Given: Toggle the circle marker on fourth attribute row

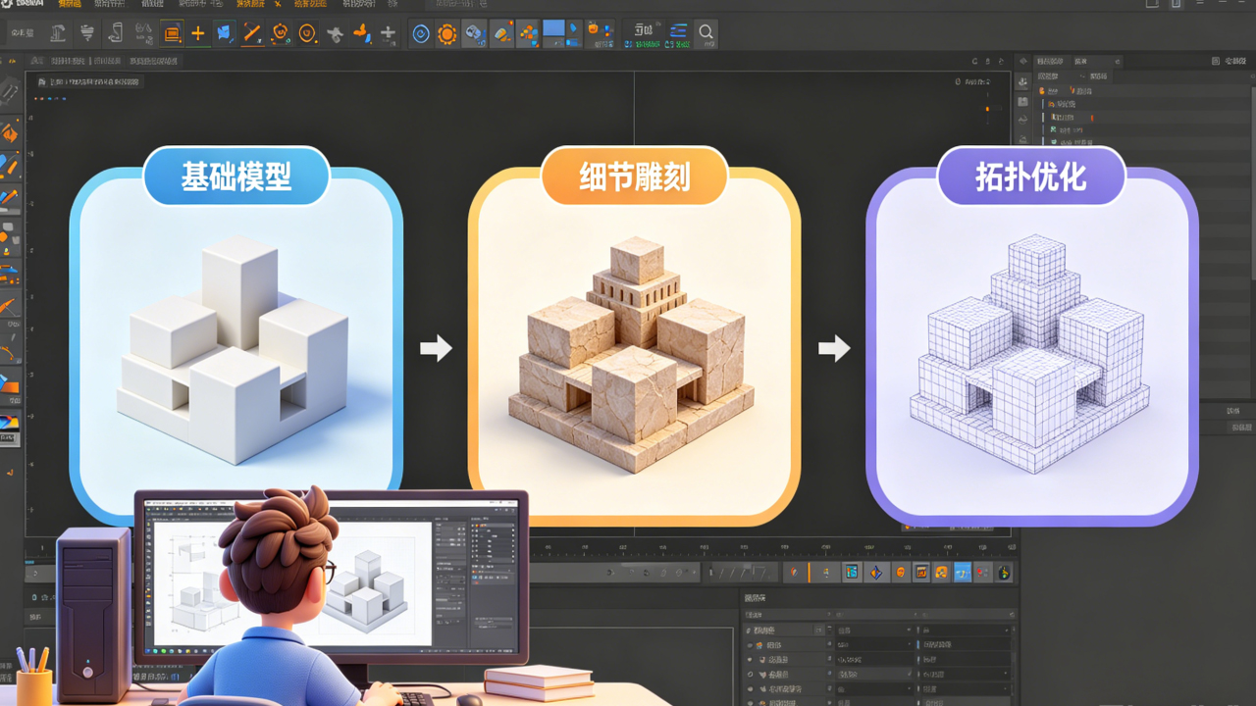Looking at the screenshot, I should pyautogui.click(x=752, y=675).
